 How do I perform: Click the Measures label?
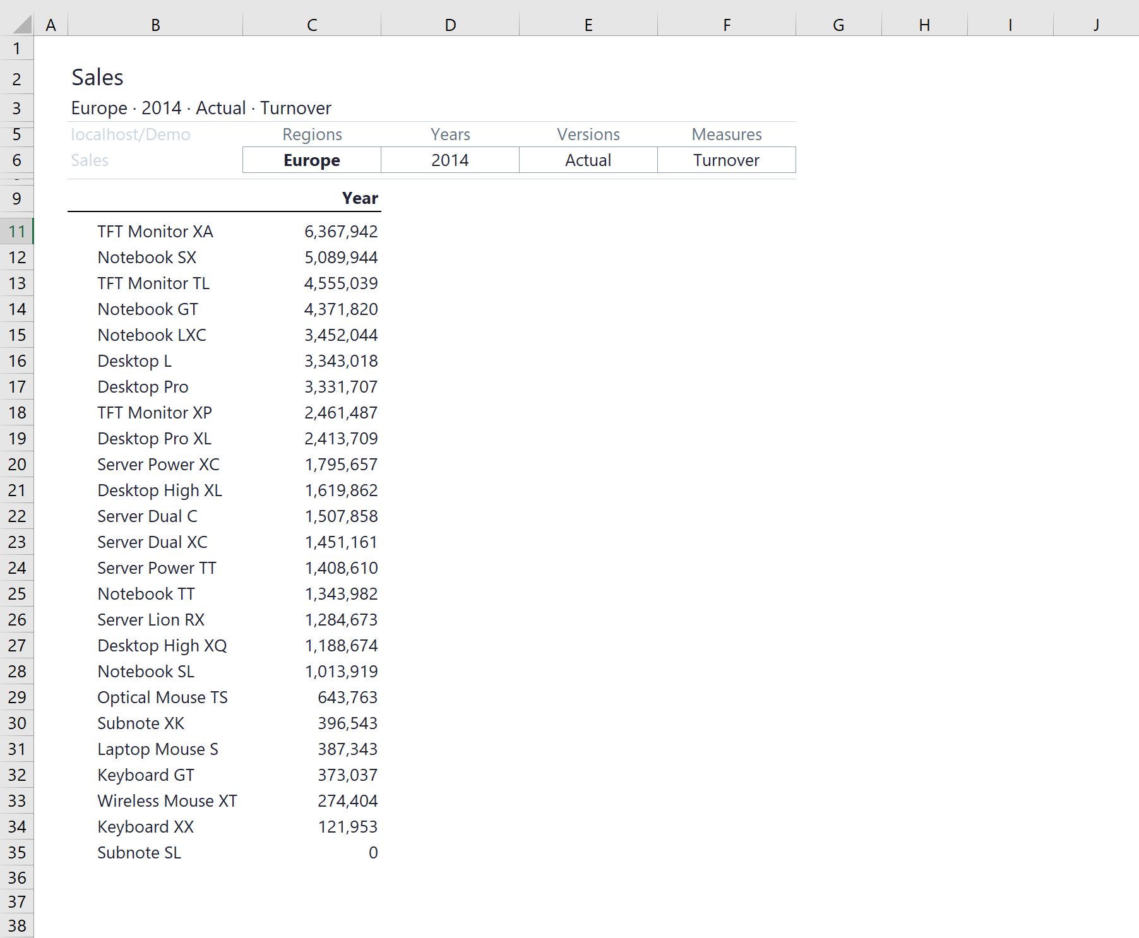pyautogui.click(x=727, y=134)
